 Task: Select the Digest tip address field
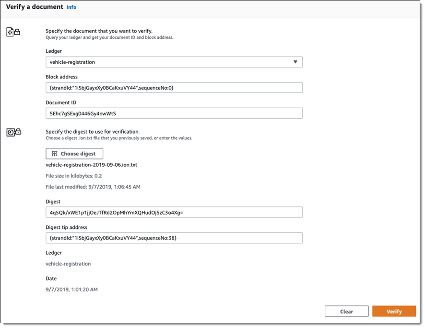pos(174,238)
